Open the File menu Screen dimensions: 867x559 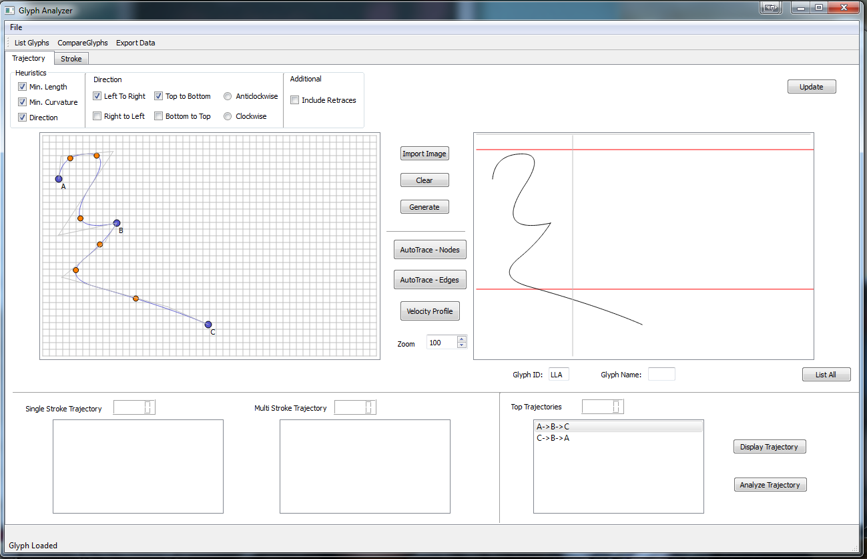click(x=16, y=27)
